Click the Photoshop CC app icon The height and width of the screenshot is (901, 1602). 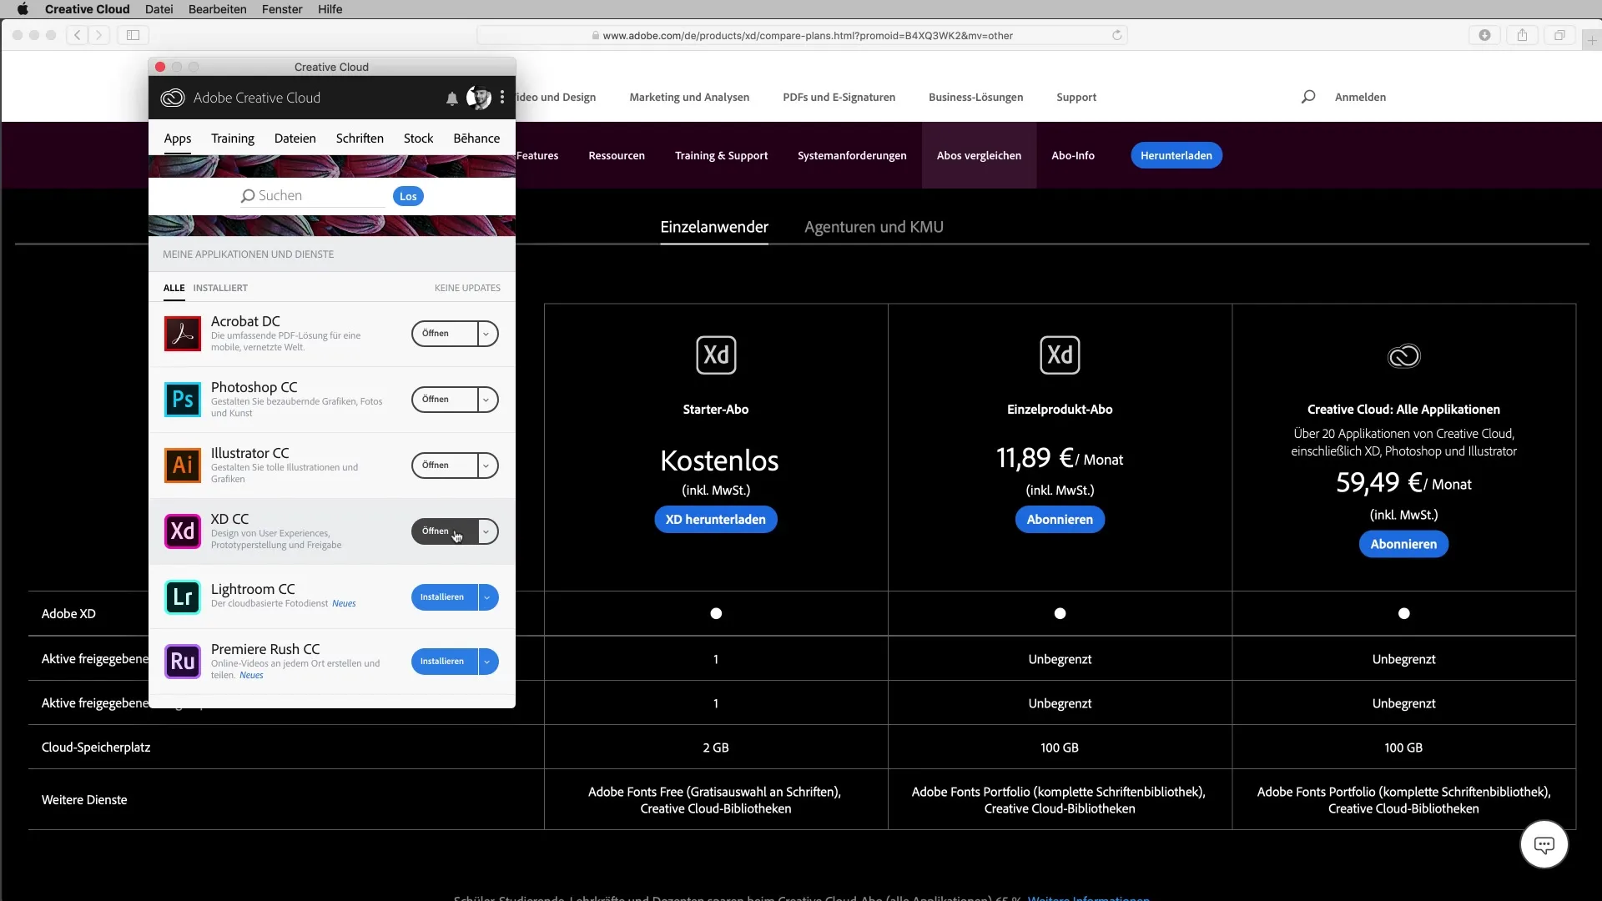point(182,400)
